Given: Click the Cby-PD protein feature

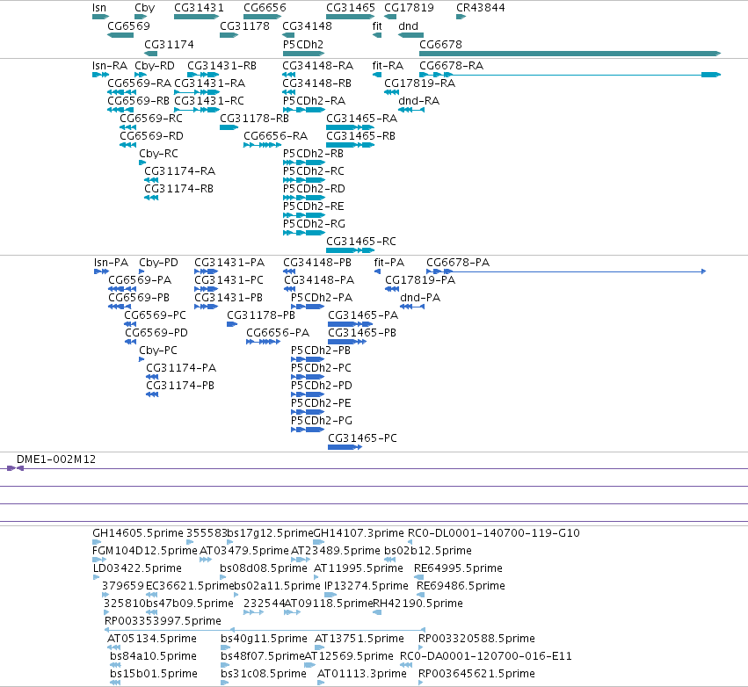Looking at the screenshot, I should pos(142,271).
